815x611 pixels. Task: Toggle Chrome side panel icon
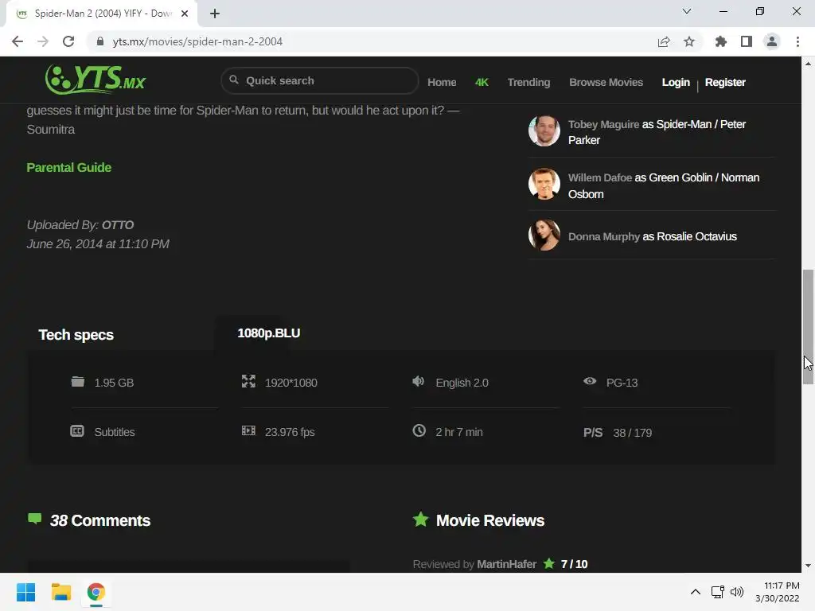(747, 41)
